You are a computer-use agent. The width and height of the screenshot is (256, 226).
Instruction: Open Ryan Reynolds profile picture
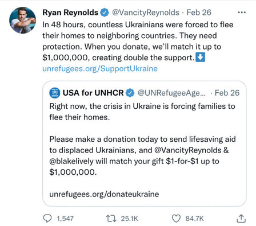coord(22,20)
